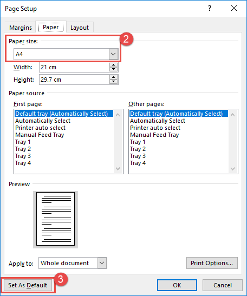This screenshot has width=247, height=296.
Task: Decrease Height with the down spinner
Action: (113, 82)
